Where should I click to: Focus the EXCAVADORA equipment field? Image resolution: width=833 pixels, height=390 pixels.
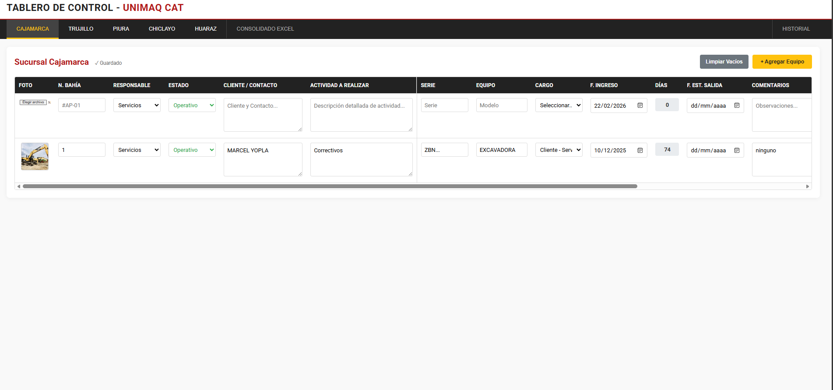point(502,150)
